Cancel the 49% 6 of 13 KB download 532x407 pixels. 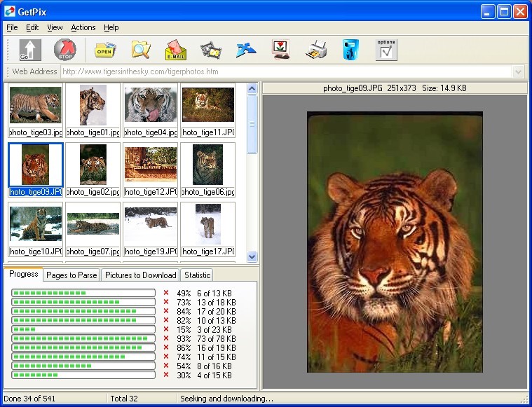pyautogui.click(x=166, y=293)
